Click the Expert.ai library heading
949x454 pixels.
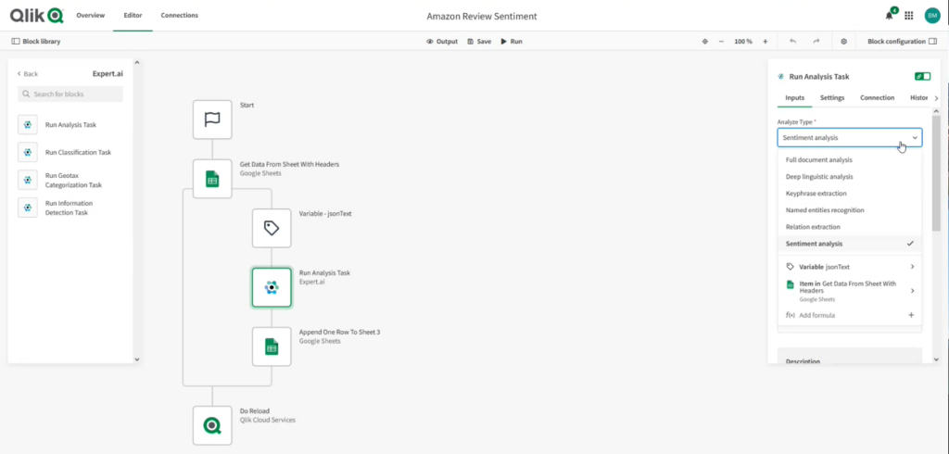[x=108, y=74]
